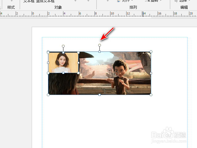Click the portrait photo's top-middle sizing handle

click(63, 52)
